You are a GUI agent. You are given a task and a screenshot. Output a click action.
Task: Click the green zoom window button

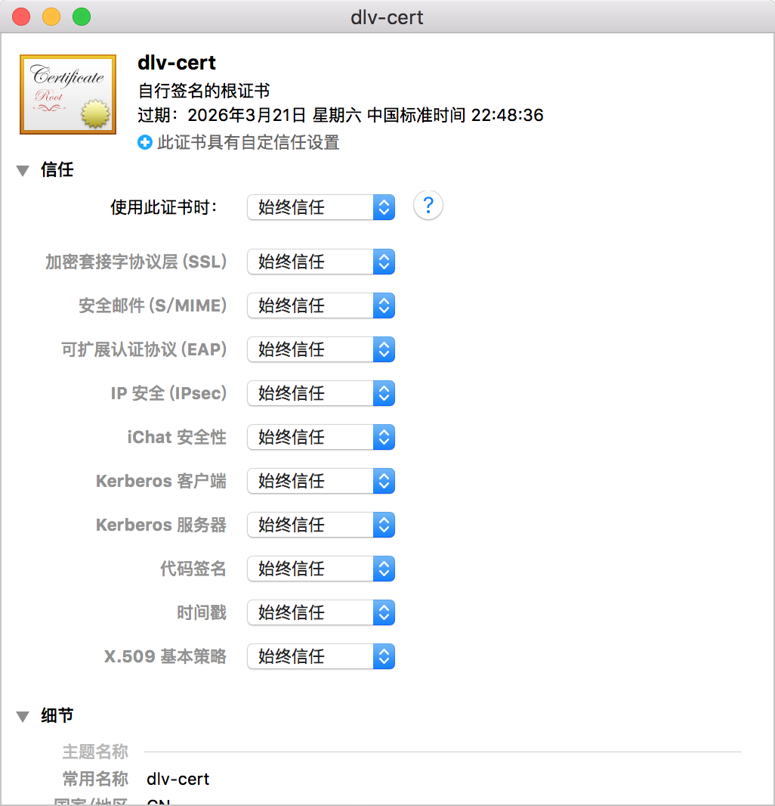click(81, 17)
